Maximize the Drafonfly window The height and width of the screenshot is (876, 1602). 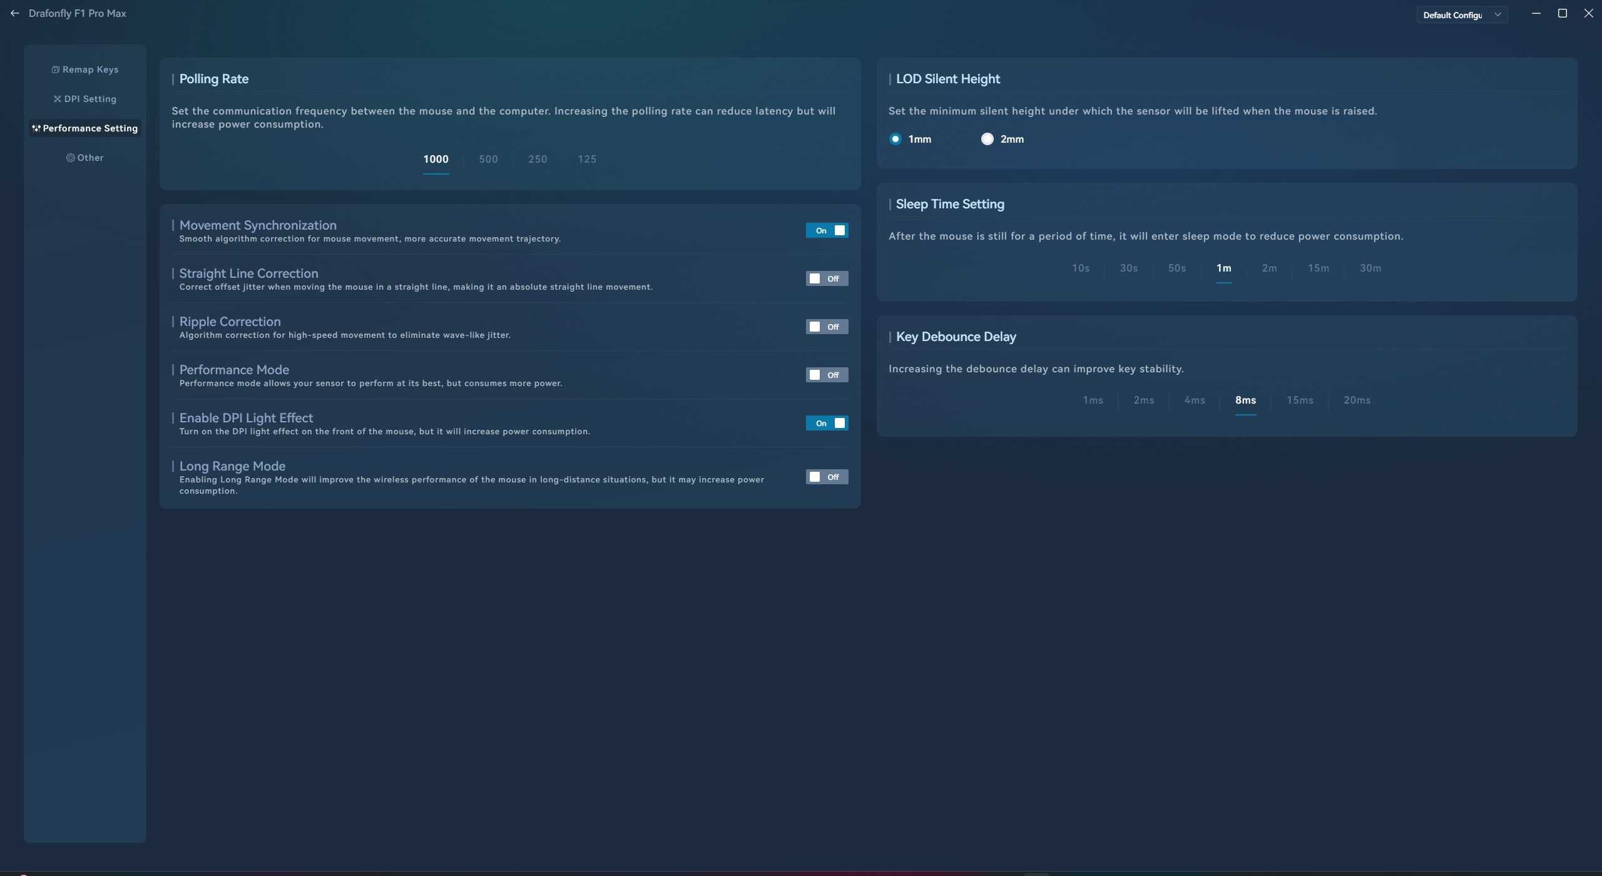click(x=1563, y=13)
